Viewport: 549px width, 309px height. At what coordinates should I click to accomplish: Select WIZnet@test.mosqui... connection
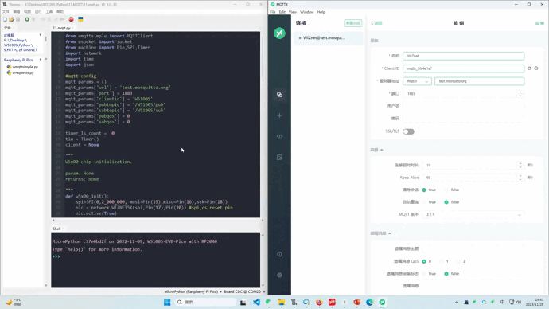[328, 38]
